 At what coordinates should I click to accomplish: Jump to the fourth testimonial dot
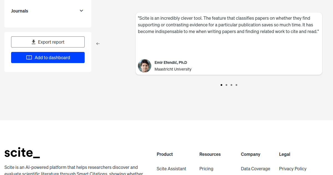[236, 85]
